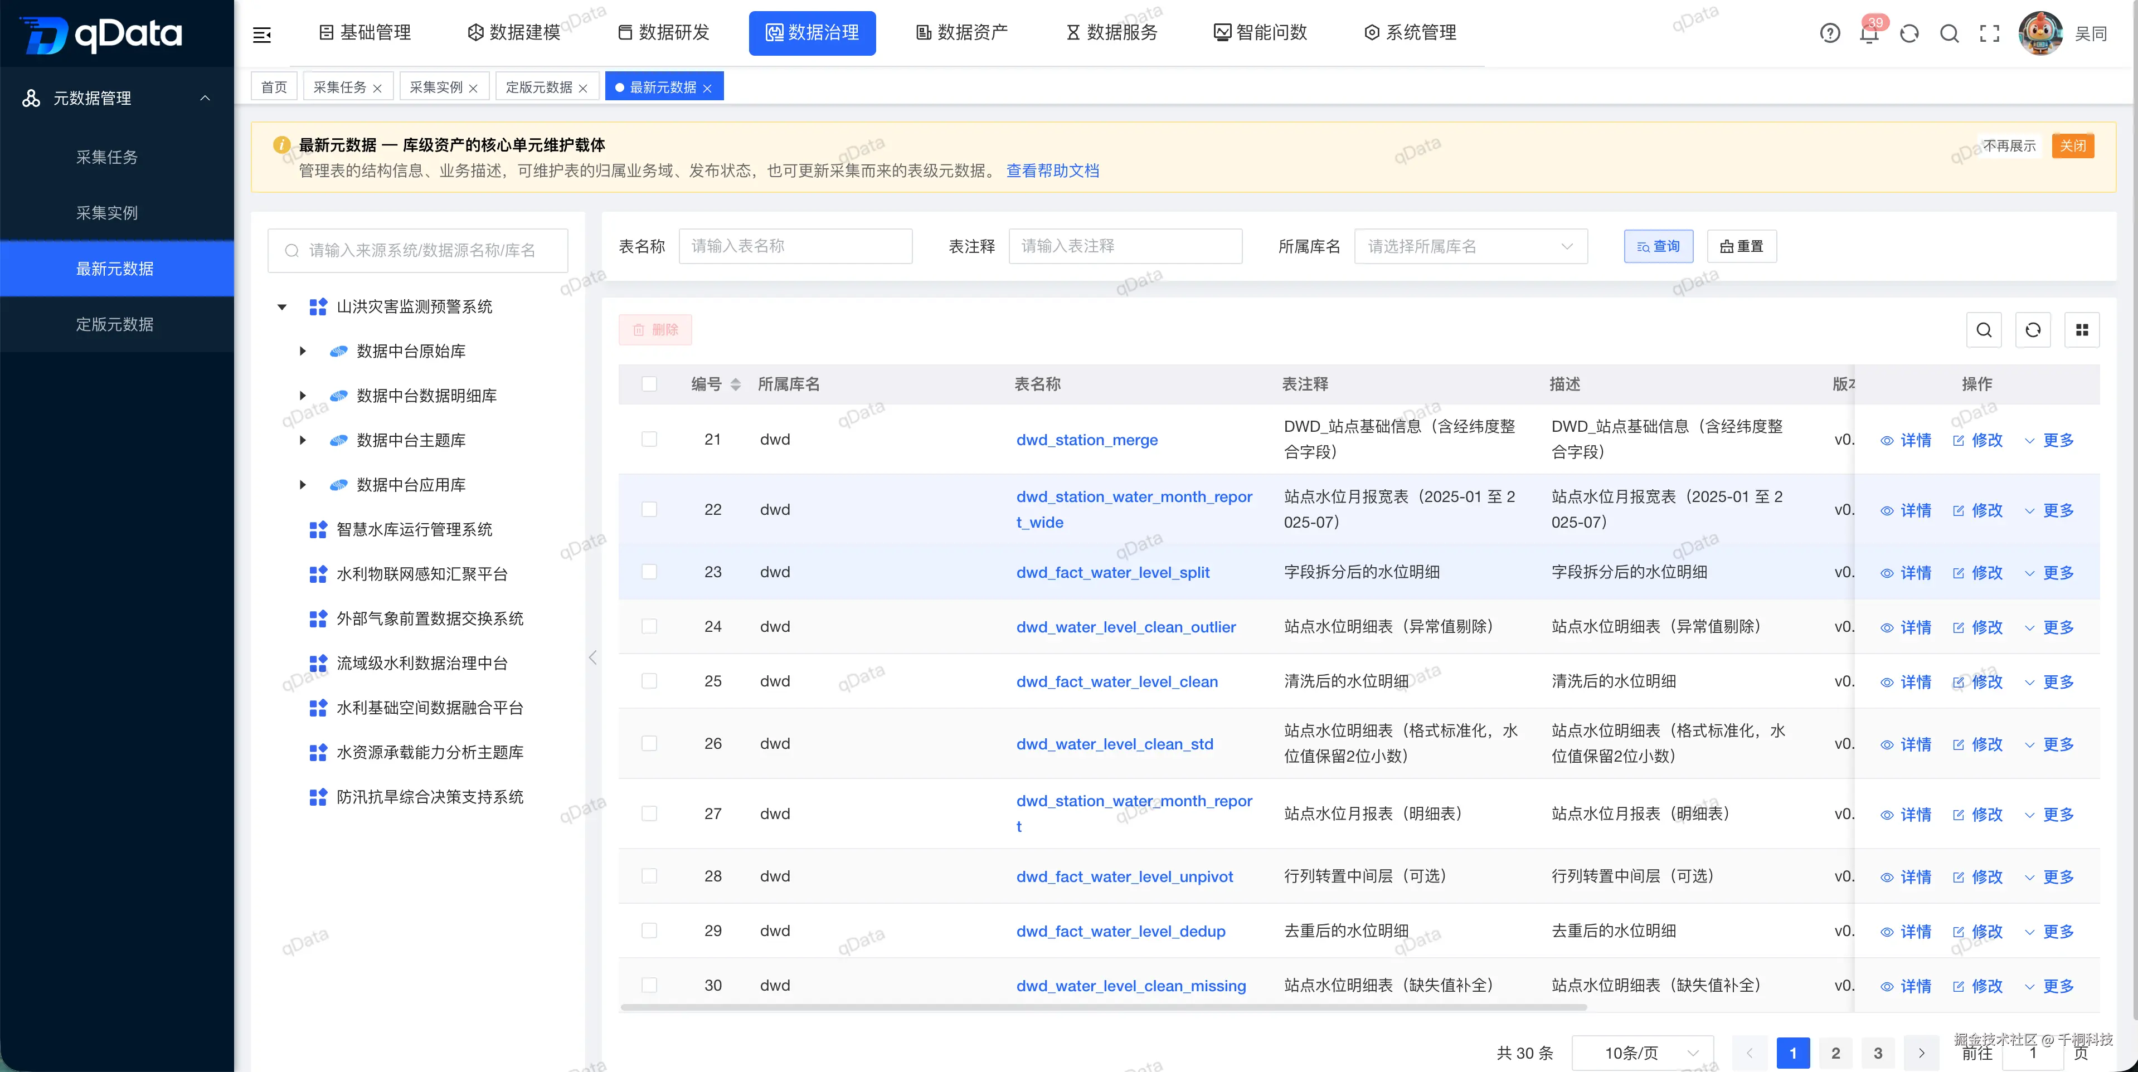Click the 数据中台原始库 database icon

click(338, 352)
